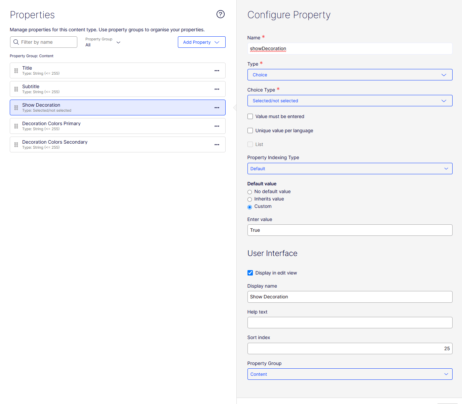Click the ellipsis icon on Decoration Colors Secondary
462x404 pixels.
pos(217,144)
